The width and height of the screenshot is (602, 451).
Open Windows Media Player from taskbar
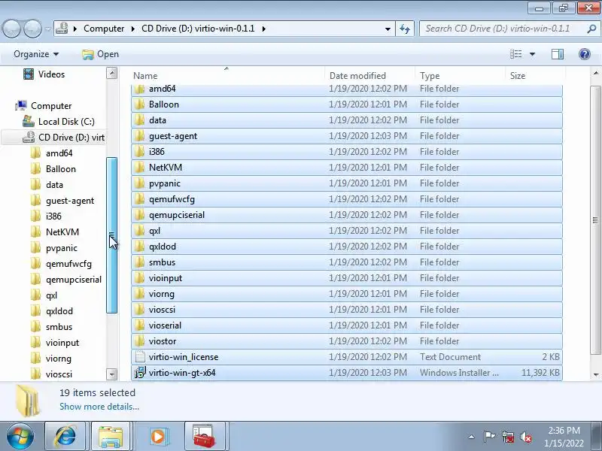158,436
